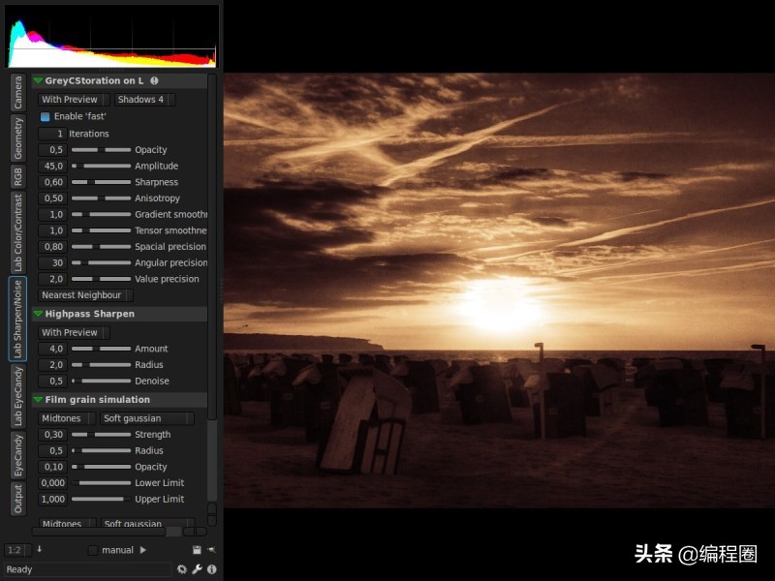Image resolution: width=775 pixels, height=581 pixels.
Task: Click the Highpass Amount 4,0 value field
Action: point(52,349)
